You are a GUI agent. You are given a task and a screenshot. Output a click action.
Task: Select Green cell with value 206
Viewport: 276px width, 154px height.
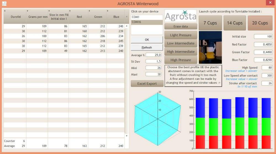coord(97,36)
